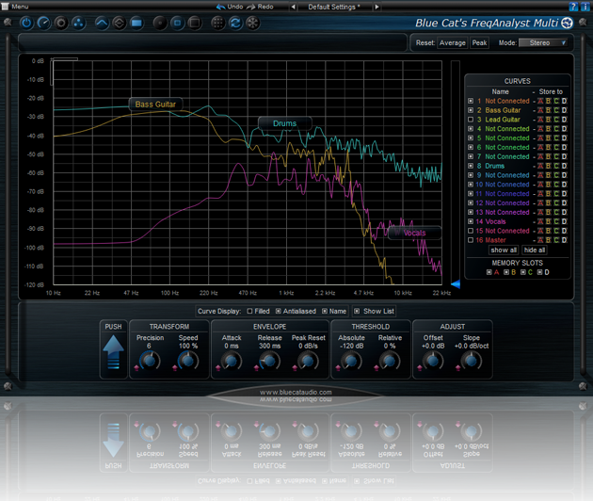Go to next preset with right arrow
Screen dimensions: 593x501
377,7
